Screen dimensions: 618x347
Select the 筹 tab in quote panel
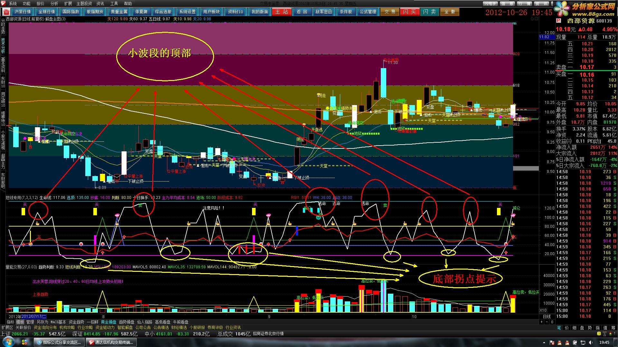613,328
